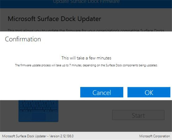Cancel the firmware update confirmation
The width and height of the screenshot is (172, 140).
pos(102,92)
